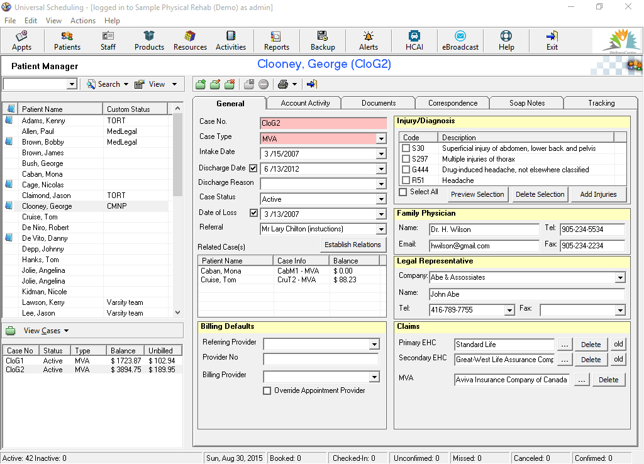This screenshot has height=464, width=644.
Task: Expand the legal representative Company dropdown
Action: click(620, 277)
